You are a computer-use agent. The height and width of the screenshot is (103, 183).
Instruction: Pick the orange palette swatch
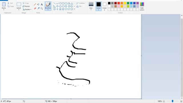[x=122, y=3]
